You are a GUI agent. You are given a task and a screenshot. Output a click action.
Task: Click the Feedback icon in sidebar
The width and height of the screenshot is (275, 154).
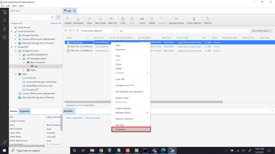tap(5, 143)
